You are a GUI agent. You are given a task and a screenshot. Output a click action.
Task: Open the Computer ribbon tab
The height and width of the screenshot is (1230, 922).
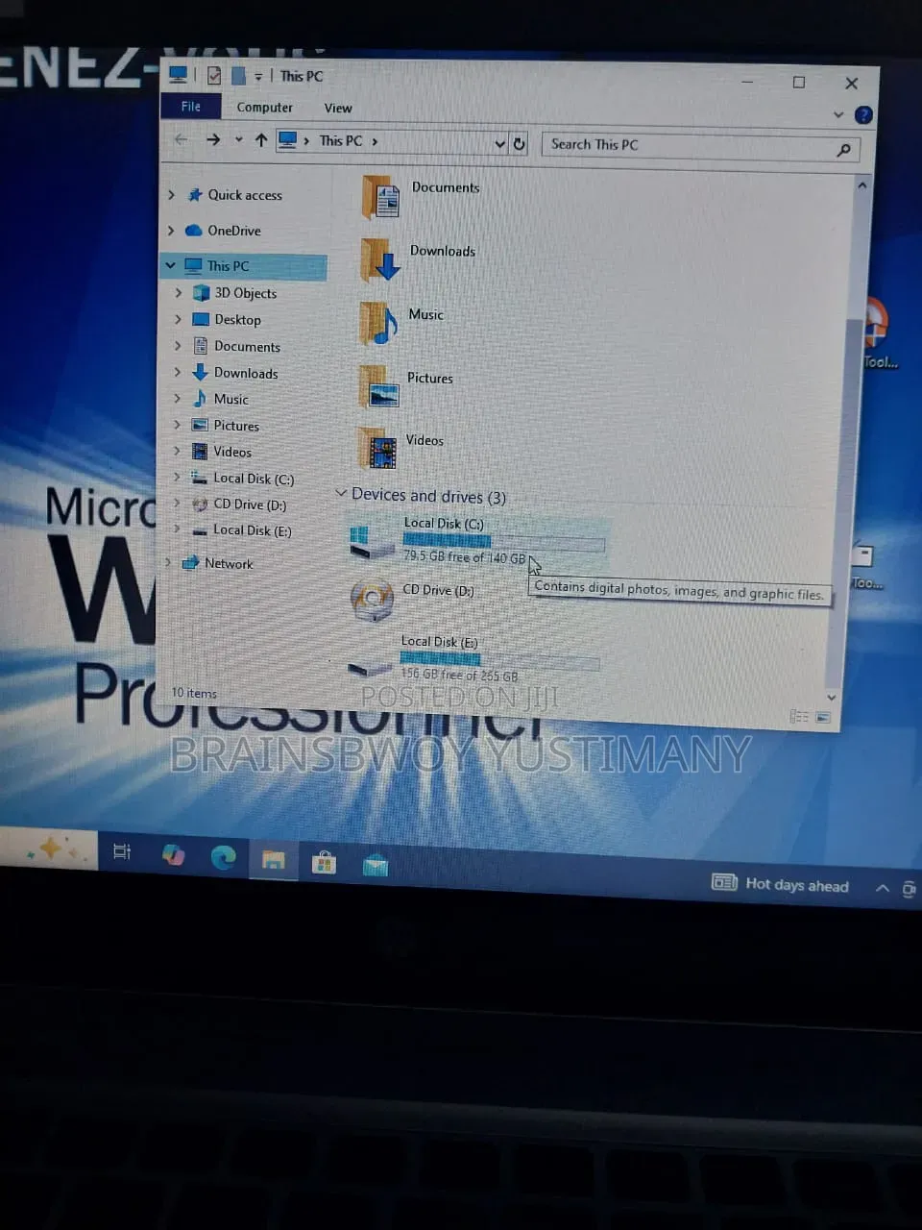(x=264, y=108)
